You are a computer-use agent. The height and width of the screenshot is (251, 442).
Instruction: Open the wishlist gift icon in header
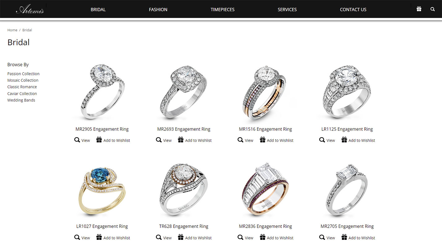pos(419,9)
